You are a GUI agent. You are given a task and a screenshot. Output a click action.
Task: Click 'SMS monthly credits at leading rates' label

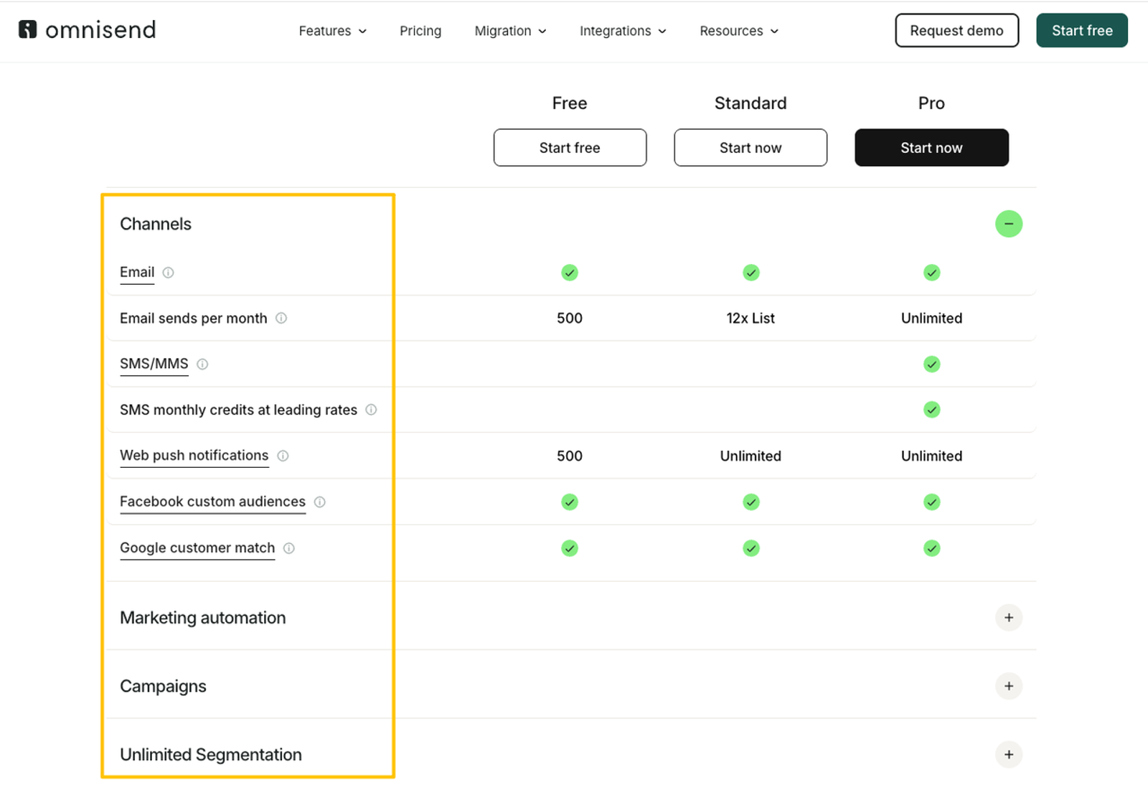click(238, 410)
